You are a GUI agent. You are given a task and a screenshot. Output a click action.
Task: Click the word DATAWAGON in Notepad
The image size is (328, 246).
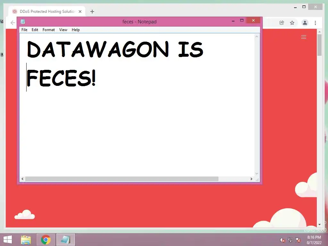(x=98, y=49)
